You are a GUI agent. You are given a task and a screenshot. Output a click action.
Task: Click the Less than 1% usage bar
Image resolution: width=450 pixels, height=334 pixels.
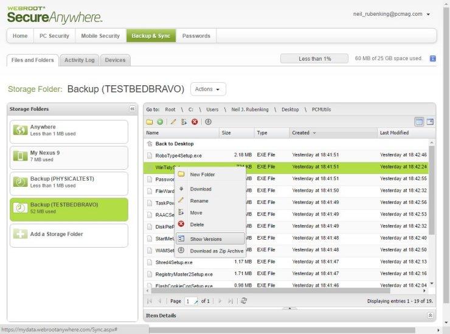click(314, 58)
